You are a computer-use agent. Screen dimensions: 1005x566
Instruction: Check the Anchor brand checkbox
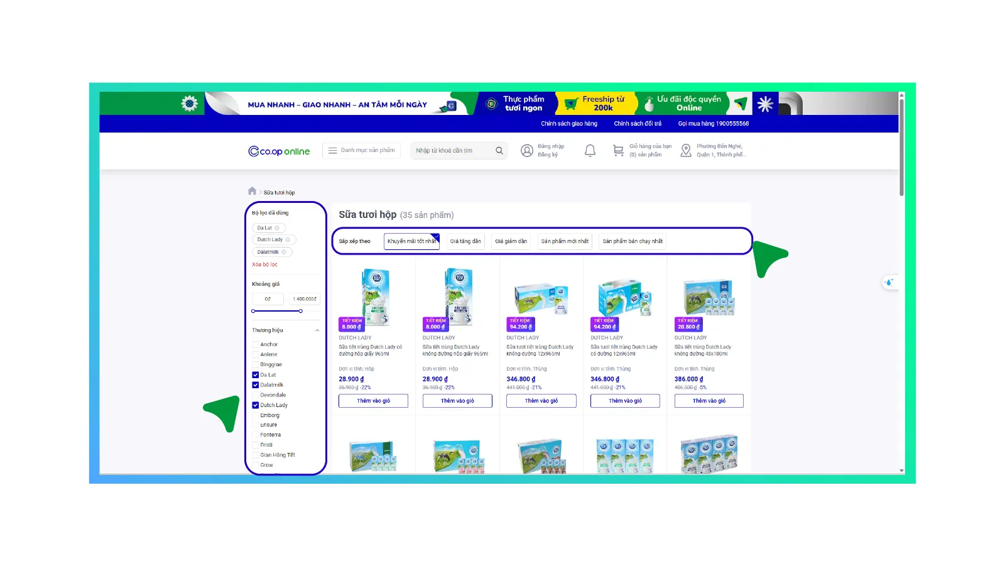[256, 344]
